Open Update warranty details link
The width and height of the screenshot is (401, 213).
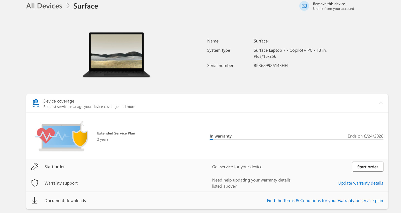pos(360,183)
